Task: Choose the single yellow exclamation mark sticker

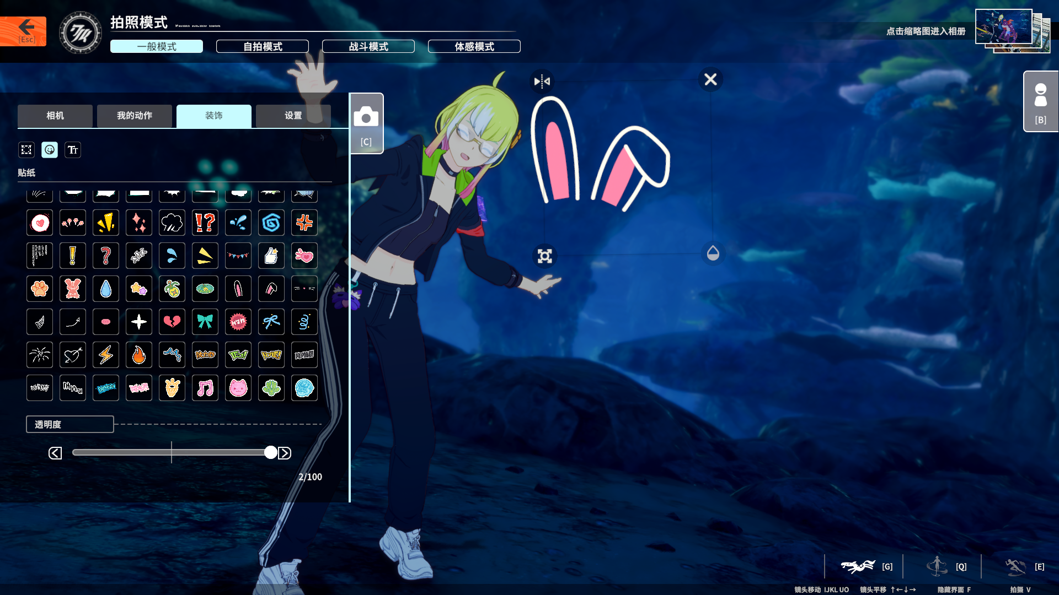Action: click(x=73, y=256)
